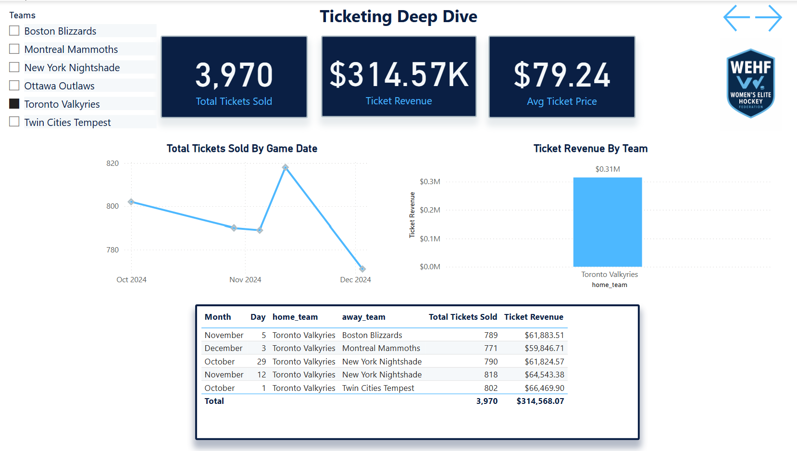
Task: Click the Total Tickets Sold KPI card
Action: (234, 76)
